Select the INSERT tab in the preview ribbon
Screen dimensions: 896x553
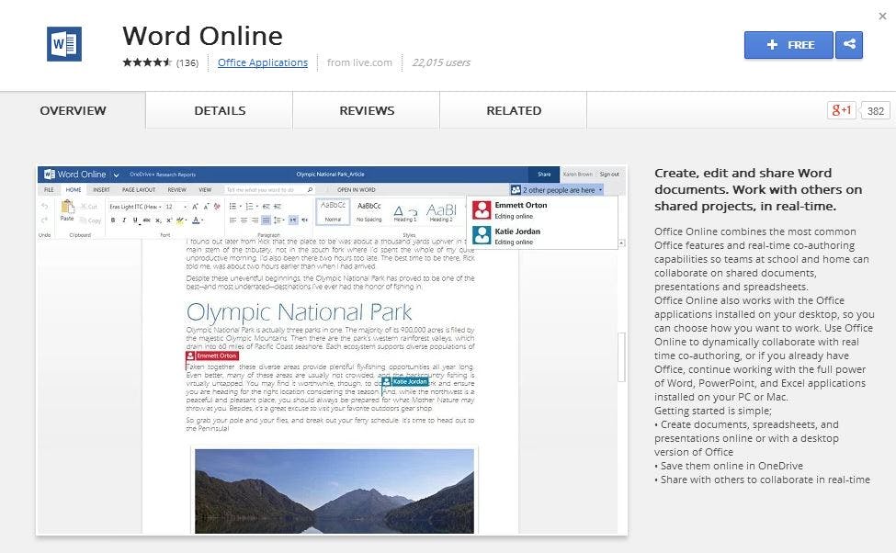(101, 189)
